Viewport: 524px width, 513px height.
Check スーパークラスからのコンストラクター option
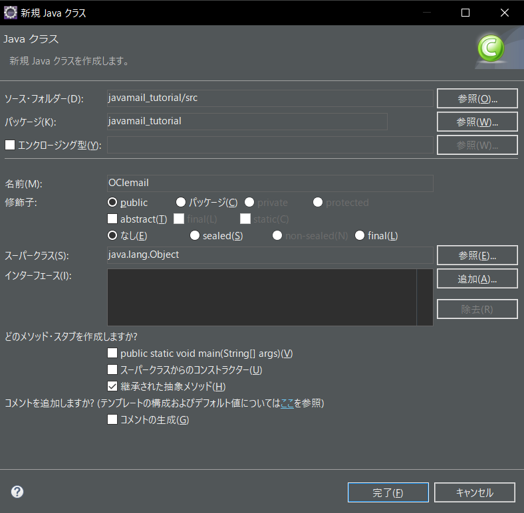pyautogui.click(x=112, y=369)
